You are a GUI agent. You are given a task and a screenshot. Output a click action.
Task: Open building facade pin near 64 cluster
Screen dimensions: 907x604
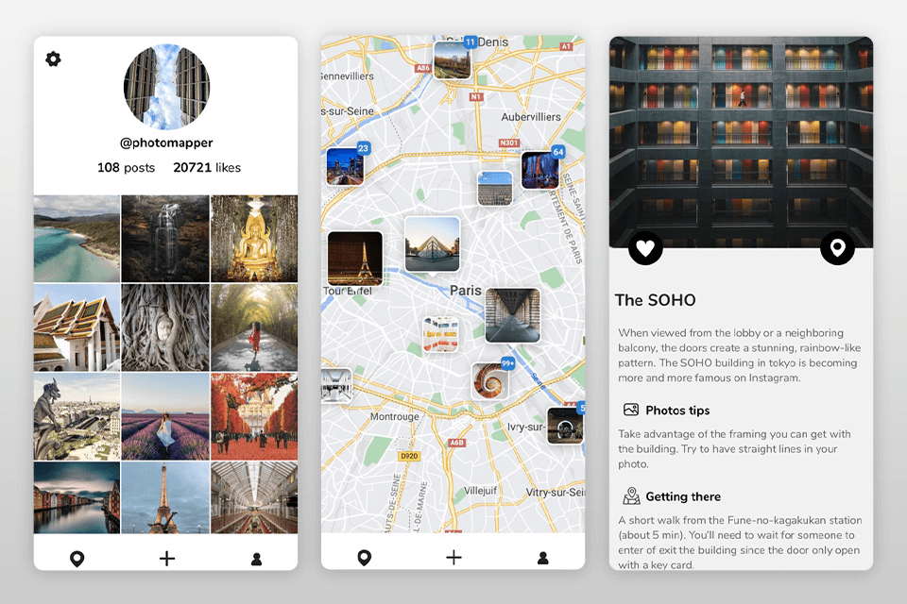click(x=495, y=189)
